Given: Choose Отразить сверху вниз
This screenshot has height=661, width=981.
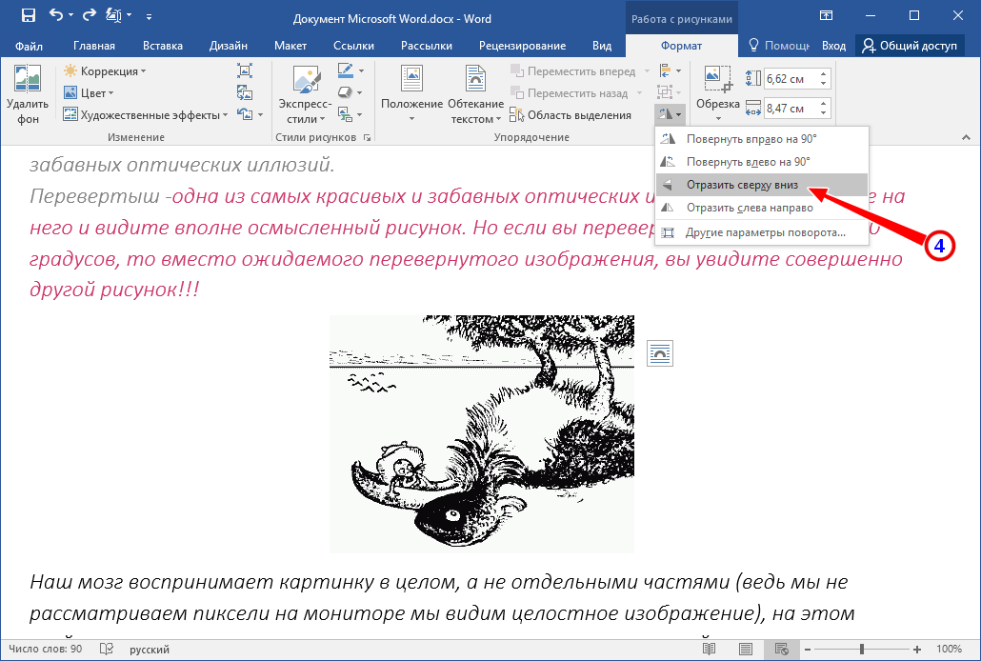Looking at the screenshot, I should pyautogui.click(x=762, y=185).
